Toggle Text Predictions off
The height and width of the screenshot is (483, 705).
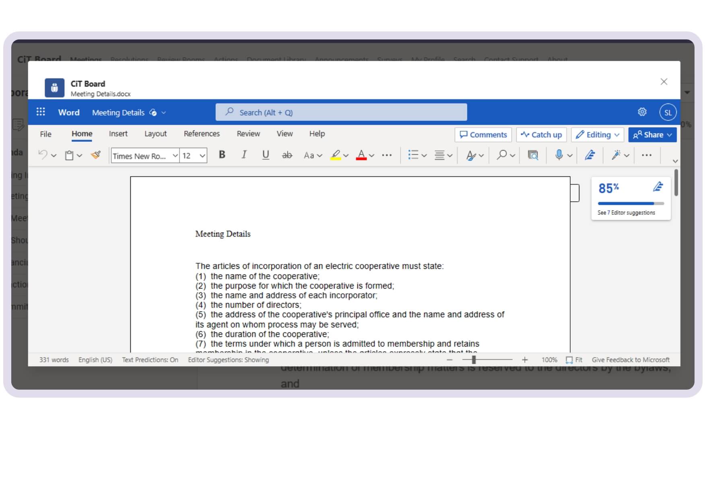click(x=150, y=359)
